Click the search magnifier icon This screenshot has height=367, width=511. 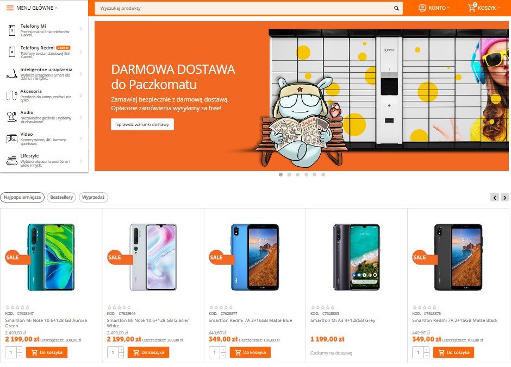click(x=396, y=8)
